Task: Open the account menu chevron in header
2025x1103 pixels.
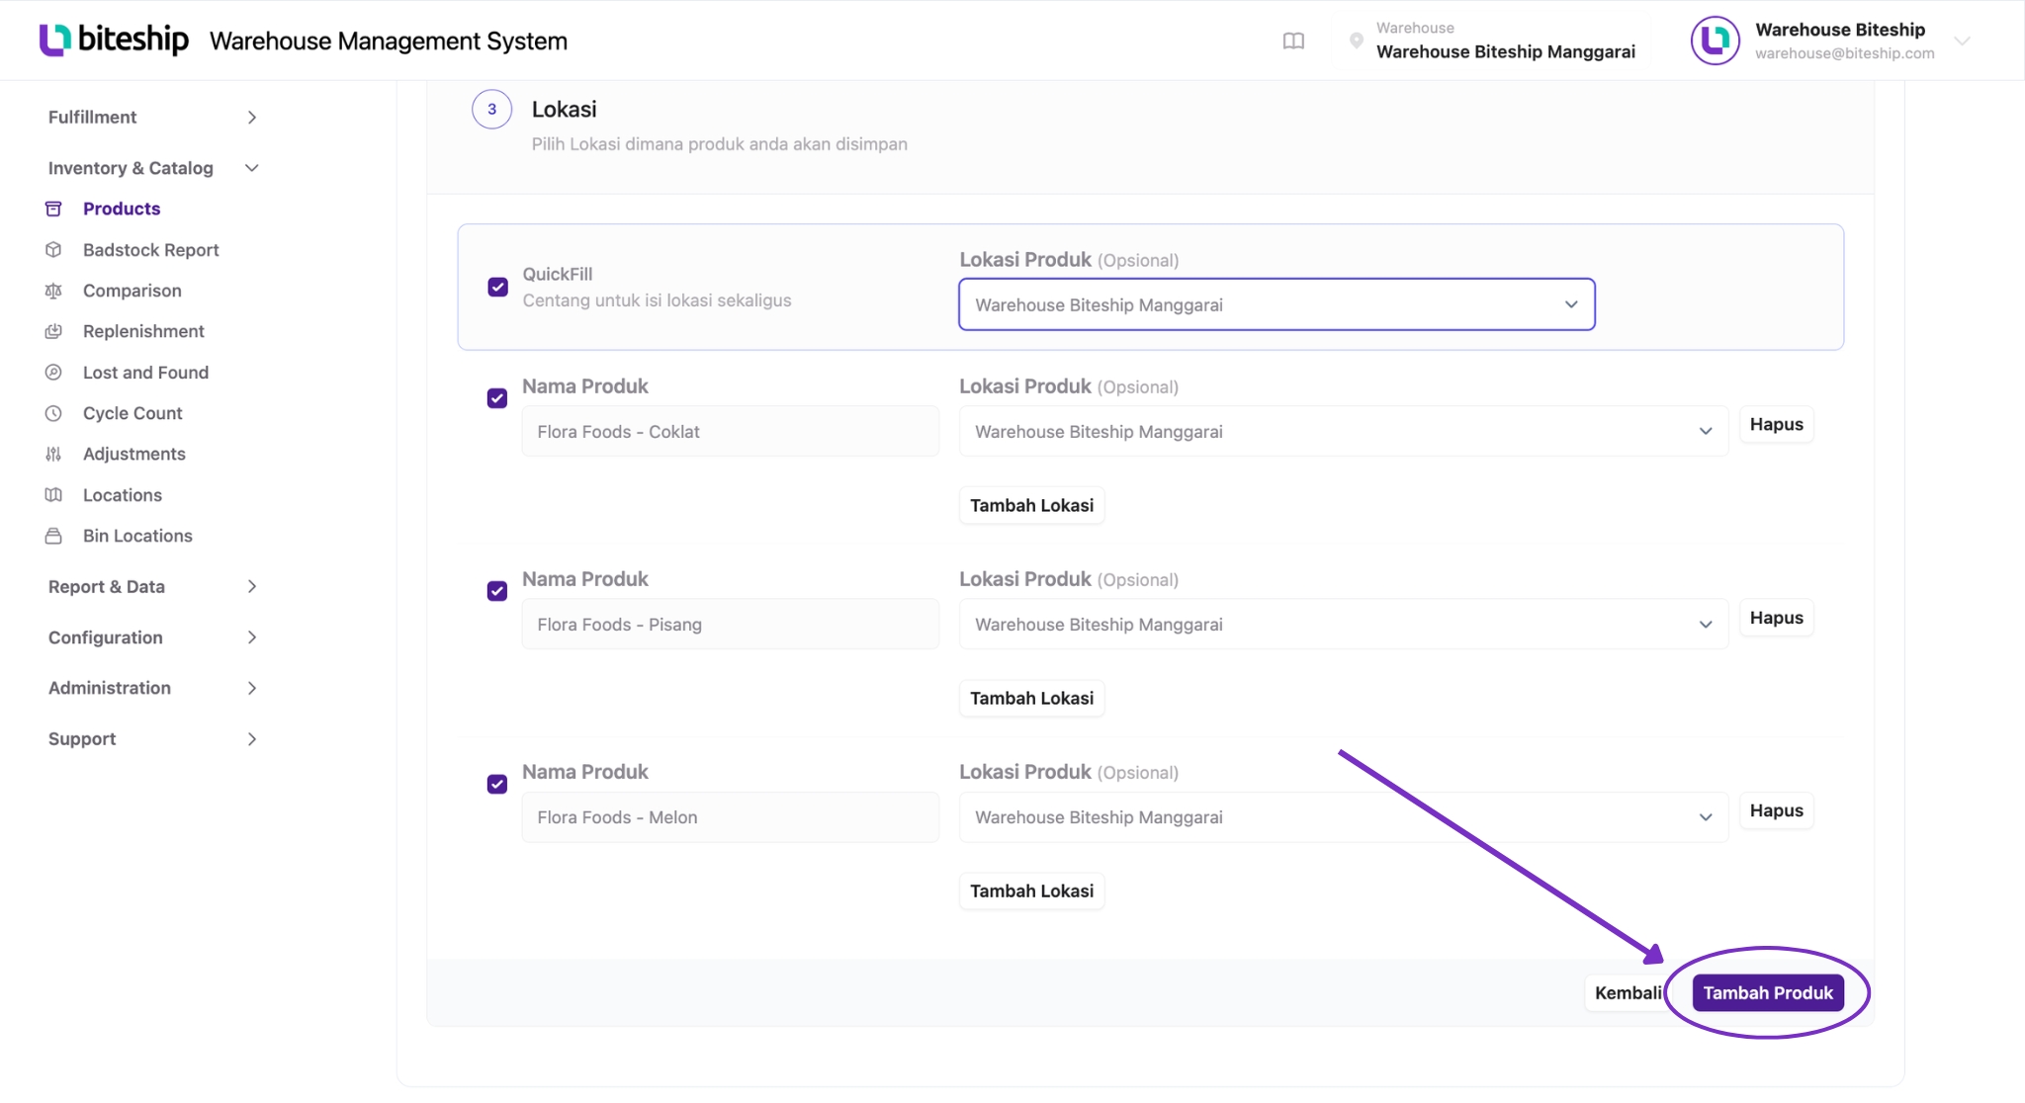Action: coord(1963,41)
